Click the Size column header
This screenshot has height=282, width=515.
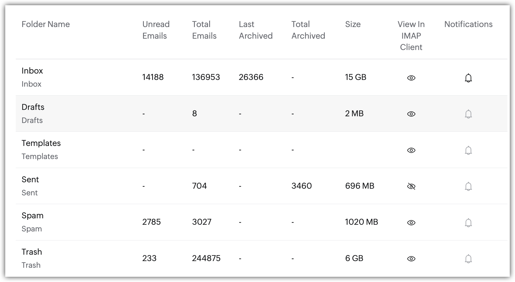point(353,24)
